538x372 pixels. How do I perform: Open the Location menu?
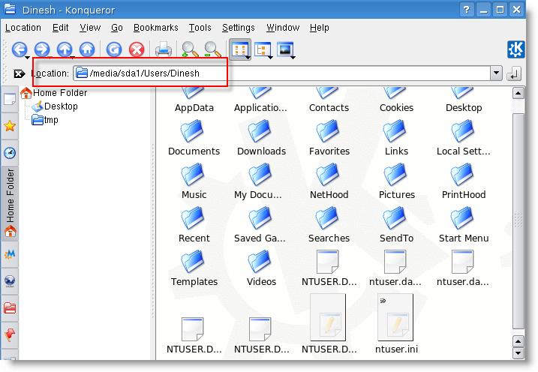pyautogui.click(x=23, y=28)
